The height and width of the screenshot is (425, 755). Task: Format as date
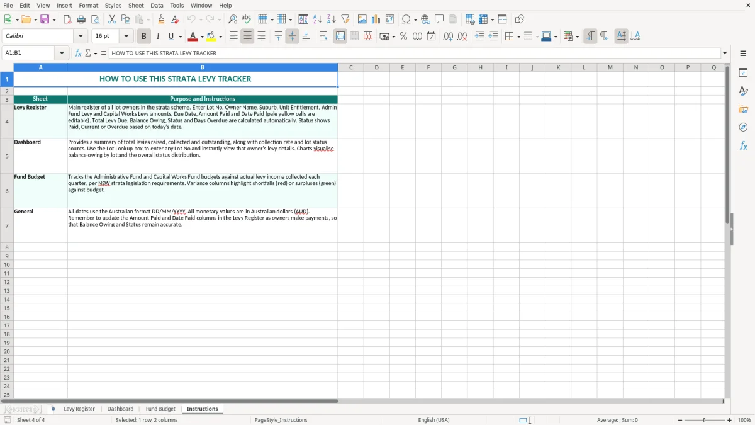(x=431, y=37)
